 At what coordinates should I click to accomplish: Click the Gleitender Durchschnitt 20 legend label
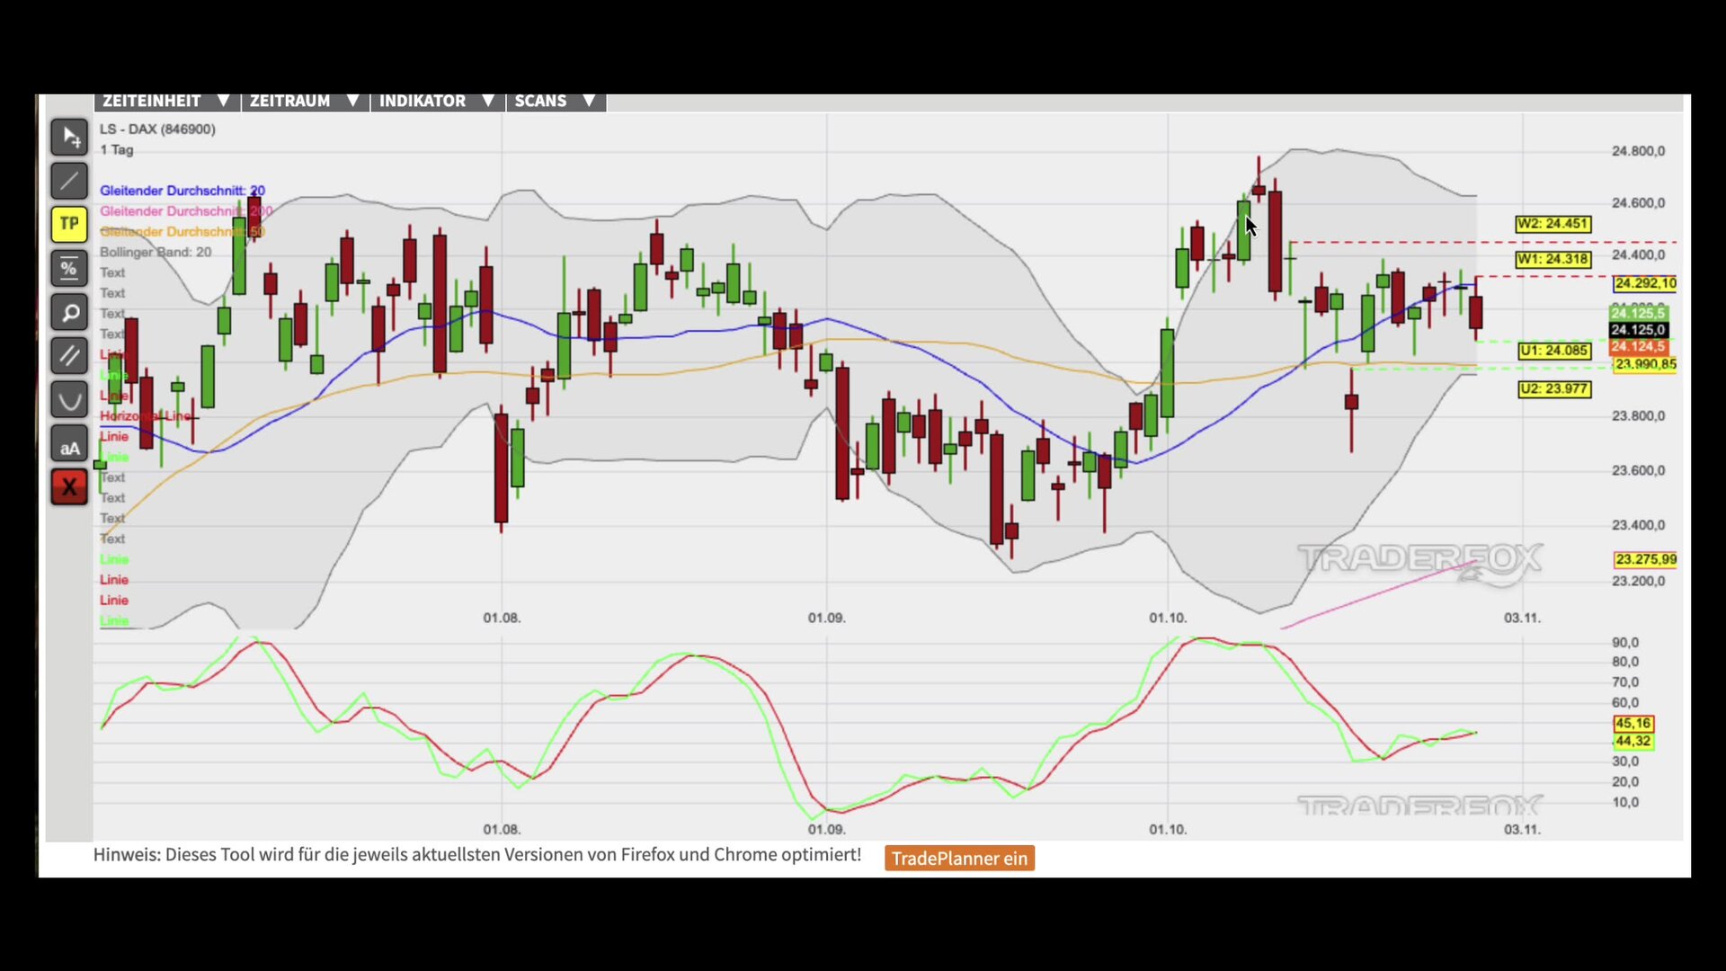pyautogui.click(x=182, y=191)
